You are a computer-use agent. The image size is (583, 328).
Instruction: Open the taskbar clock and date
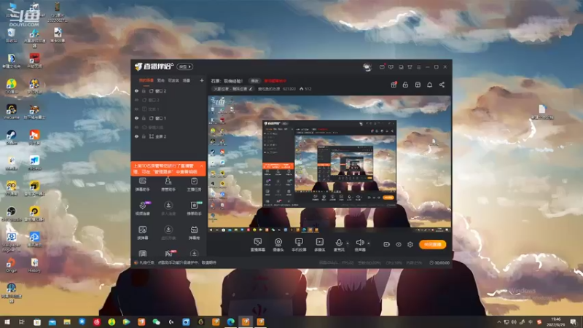[x=556, y=321]
